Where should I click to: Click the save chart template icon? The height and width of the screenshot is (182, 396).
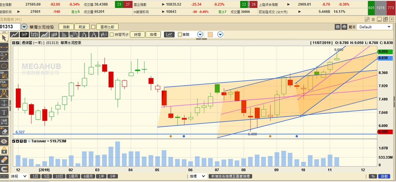click(338, 27)
